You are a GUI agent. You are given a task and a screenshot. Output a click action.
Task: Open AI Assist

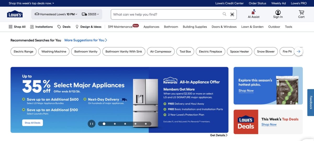pyautogui.click(x=254, y=14)
